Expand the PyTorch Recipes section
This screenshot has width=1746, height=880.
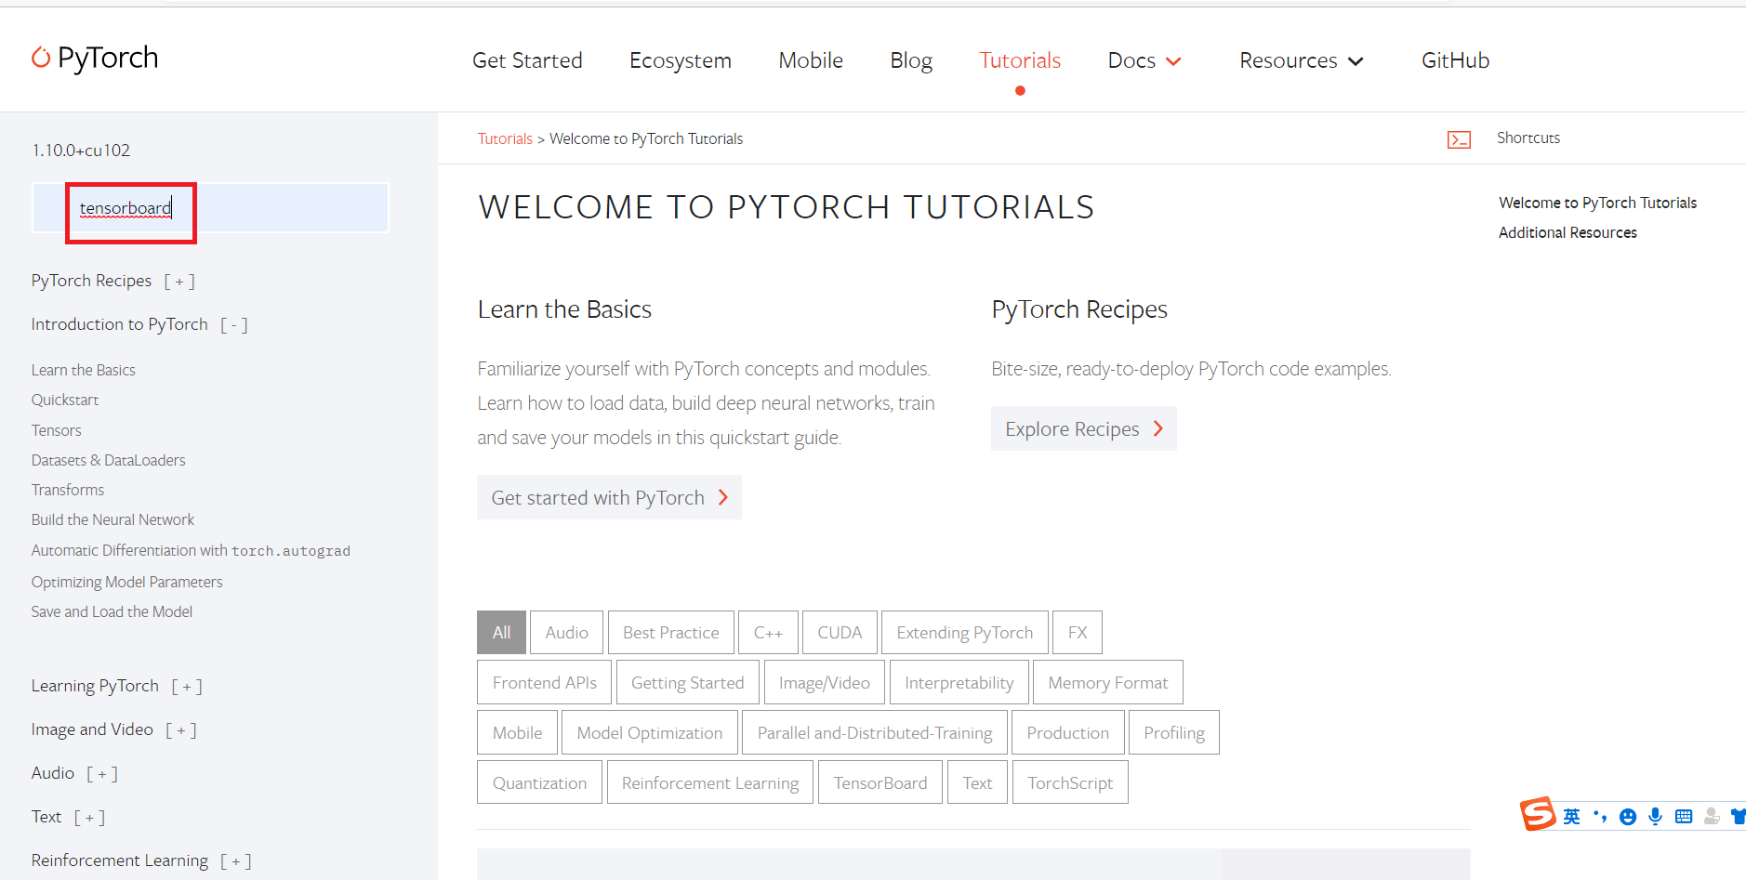[x=179, y=282]
